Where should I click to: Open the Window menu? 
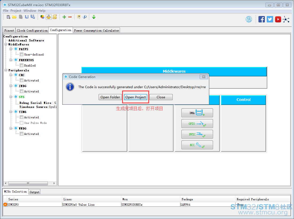pos(30,10)
